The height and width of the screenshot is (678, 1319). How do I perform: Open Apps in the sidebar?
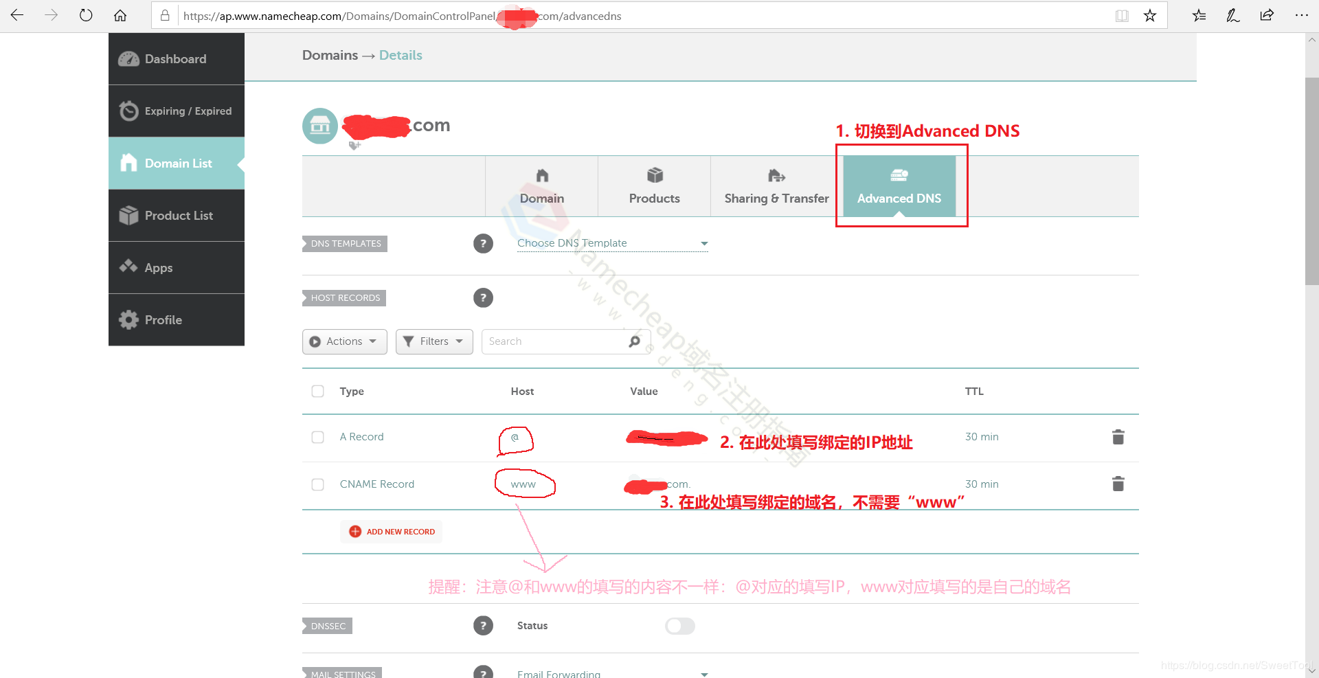177,268
